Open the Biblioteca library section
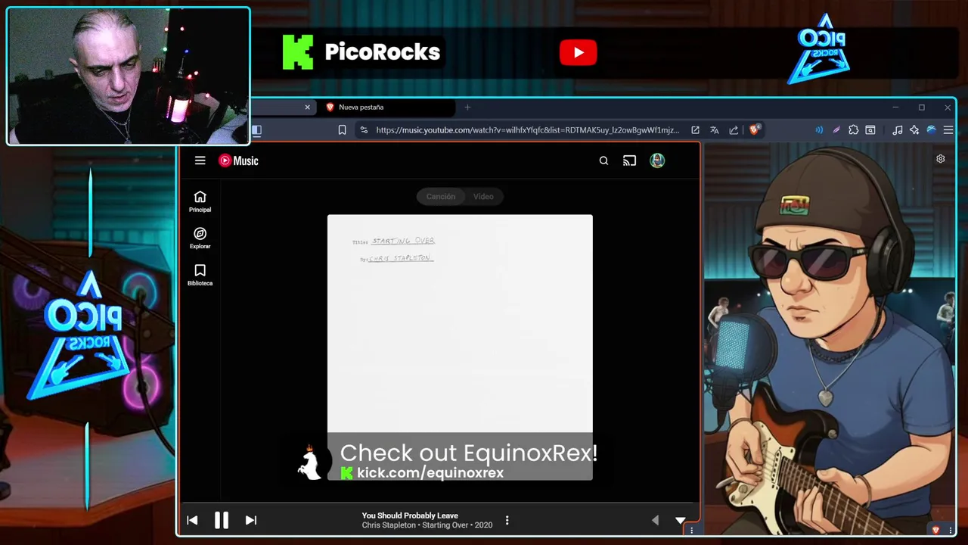Screen dimensions: 968x545 click(200, 276)
